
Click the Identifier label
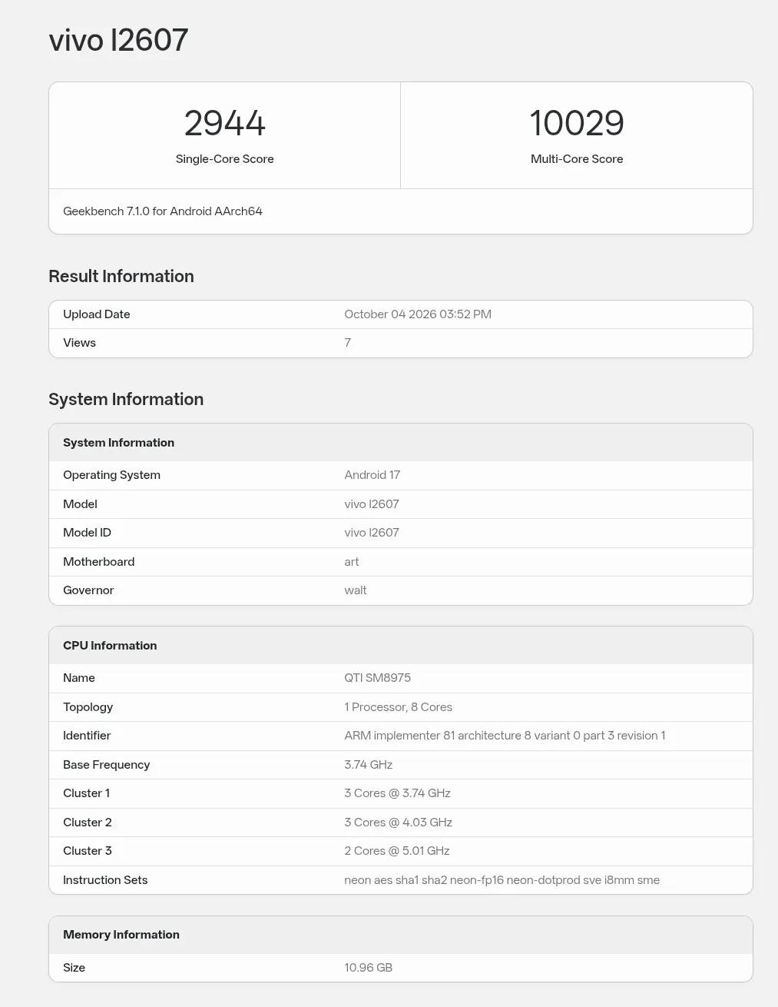tap(87, 736)
